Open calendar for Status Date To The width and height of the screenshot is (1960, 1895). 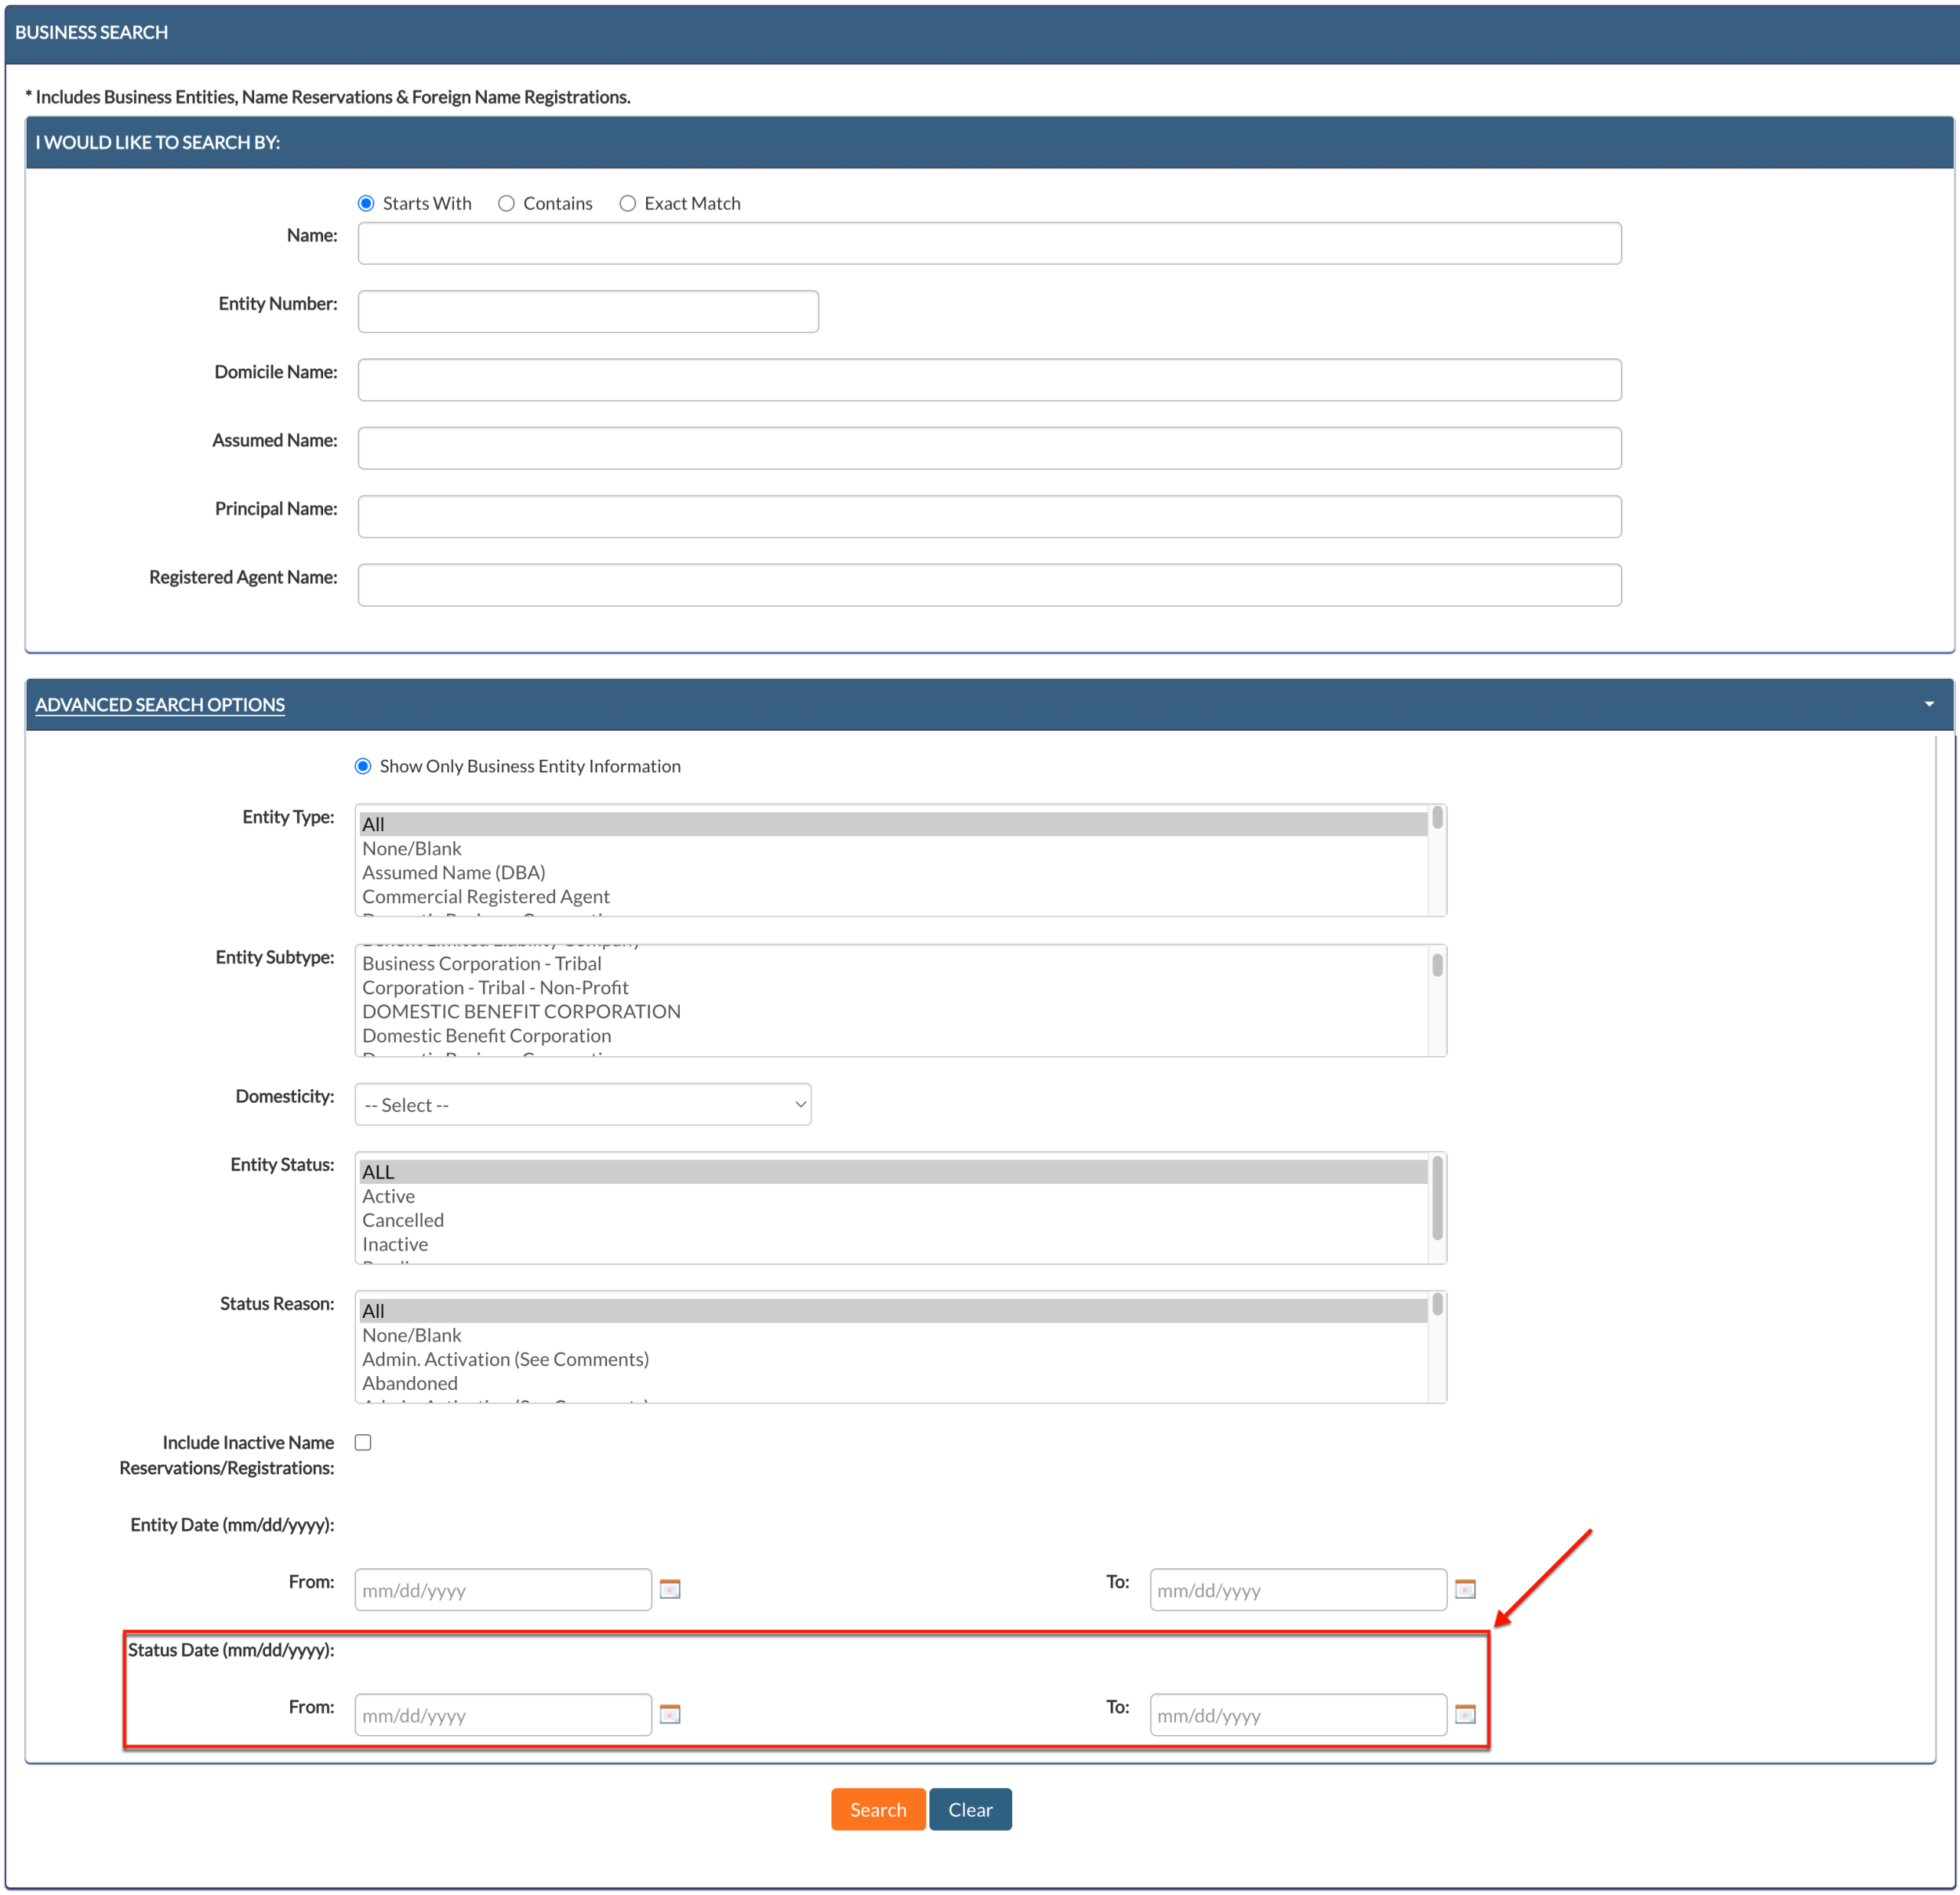click(x=1465, y=1713)
